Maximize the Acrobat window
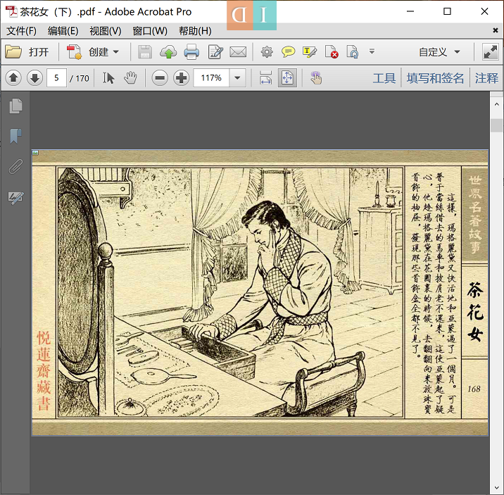The width and height of the screenshot is (504, 495). pos(447,11)
